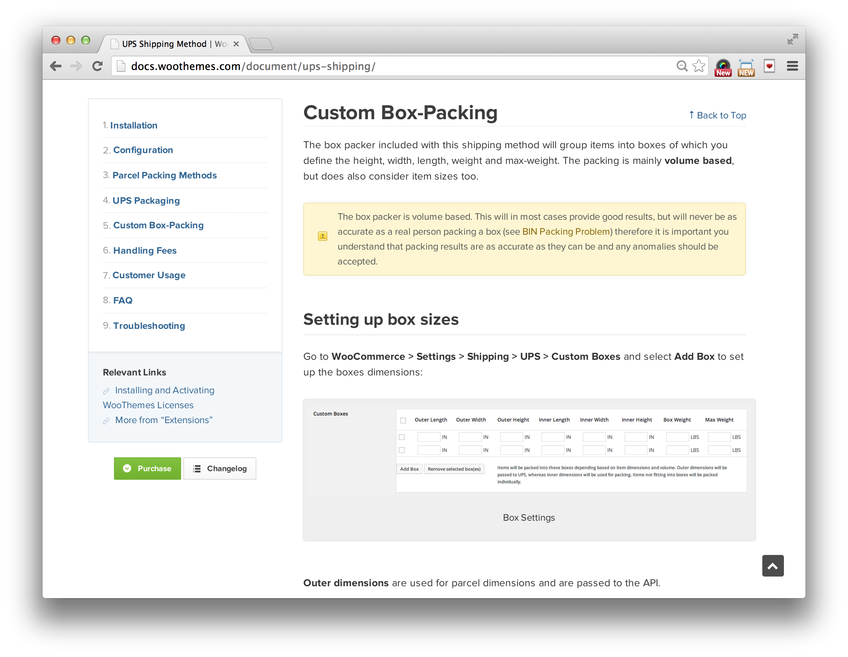The height and width of the screenshot is (657, 848).
Task: Click the Box Settings caption text
Action: click(529, 518)
